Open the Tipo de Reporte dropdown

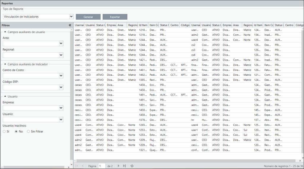(71, 17)
